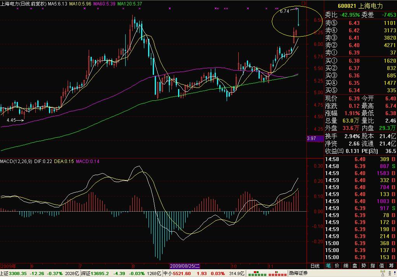
Task: Click the 卖③ 6.41 ask row
Action: (x=360, y=38)
